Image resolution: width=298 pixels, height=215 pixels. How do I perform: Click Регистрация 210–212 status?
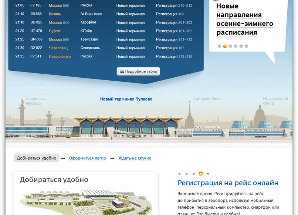tap(174, 6)
